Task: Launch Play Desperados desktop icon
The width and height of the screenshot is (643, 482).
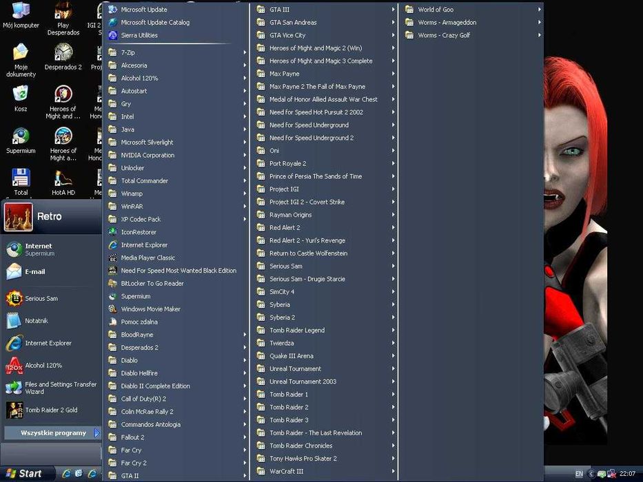Action: (63, 19)
